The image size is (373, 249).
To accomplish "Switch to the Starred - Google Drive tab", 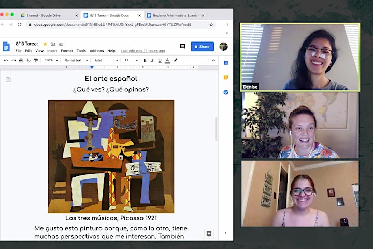I will 44,15.
